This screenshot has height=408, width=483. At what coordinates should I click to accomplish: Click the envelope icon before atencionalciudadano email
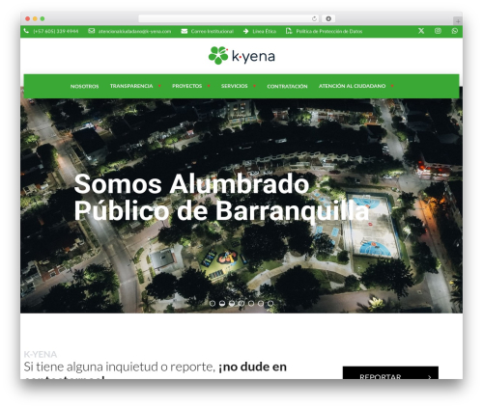[92, 31]
